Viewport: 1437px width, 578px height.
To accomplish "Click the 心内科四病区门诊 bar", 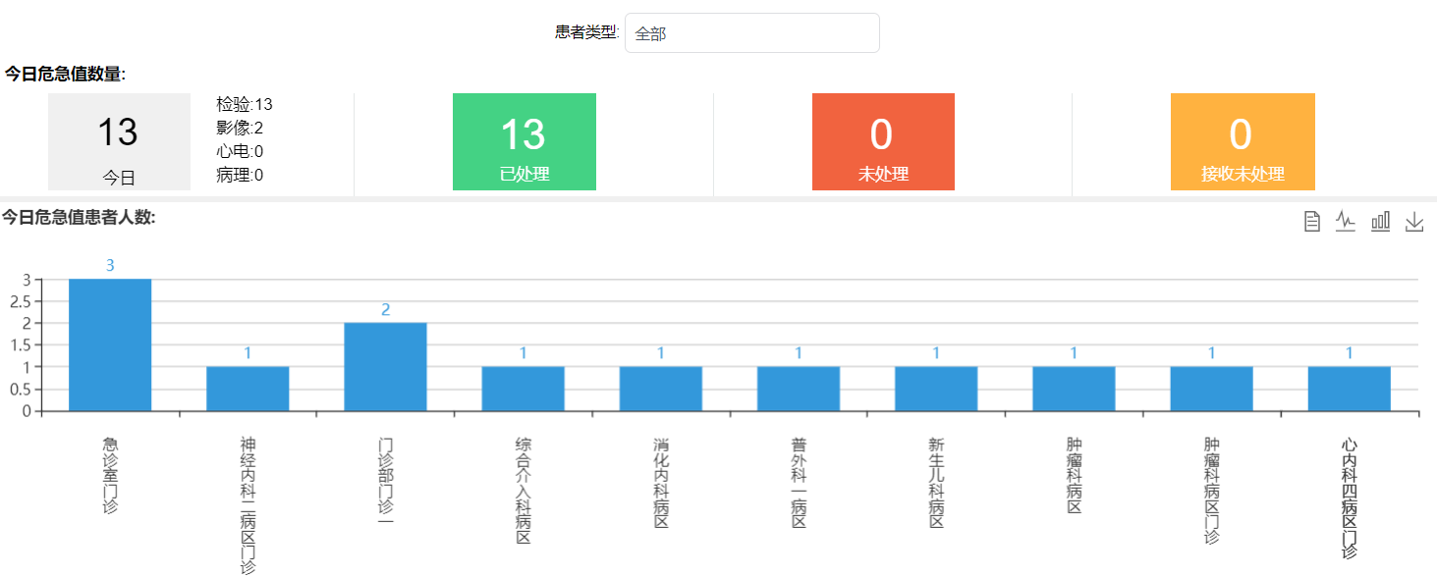I will click(x=1350, y=389).
